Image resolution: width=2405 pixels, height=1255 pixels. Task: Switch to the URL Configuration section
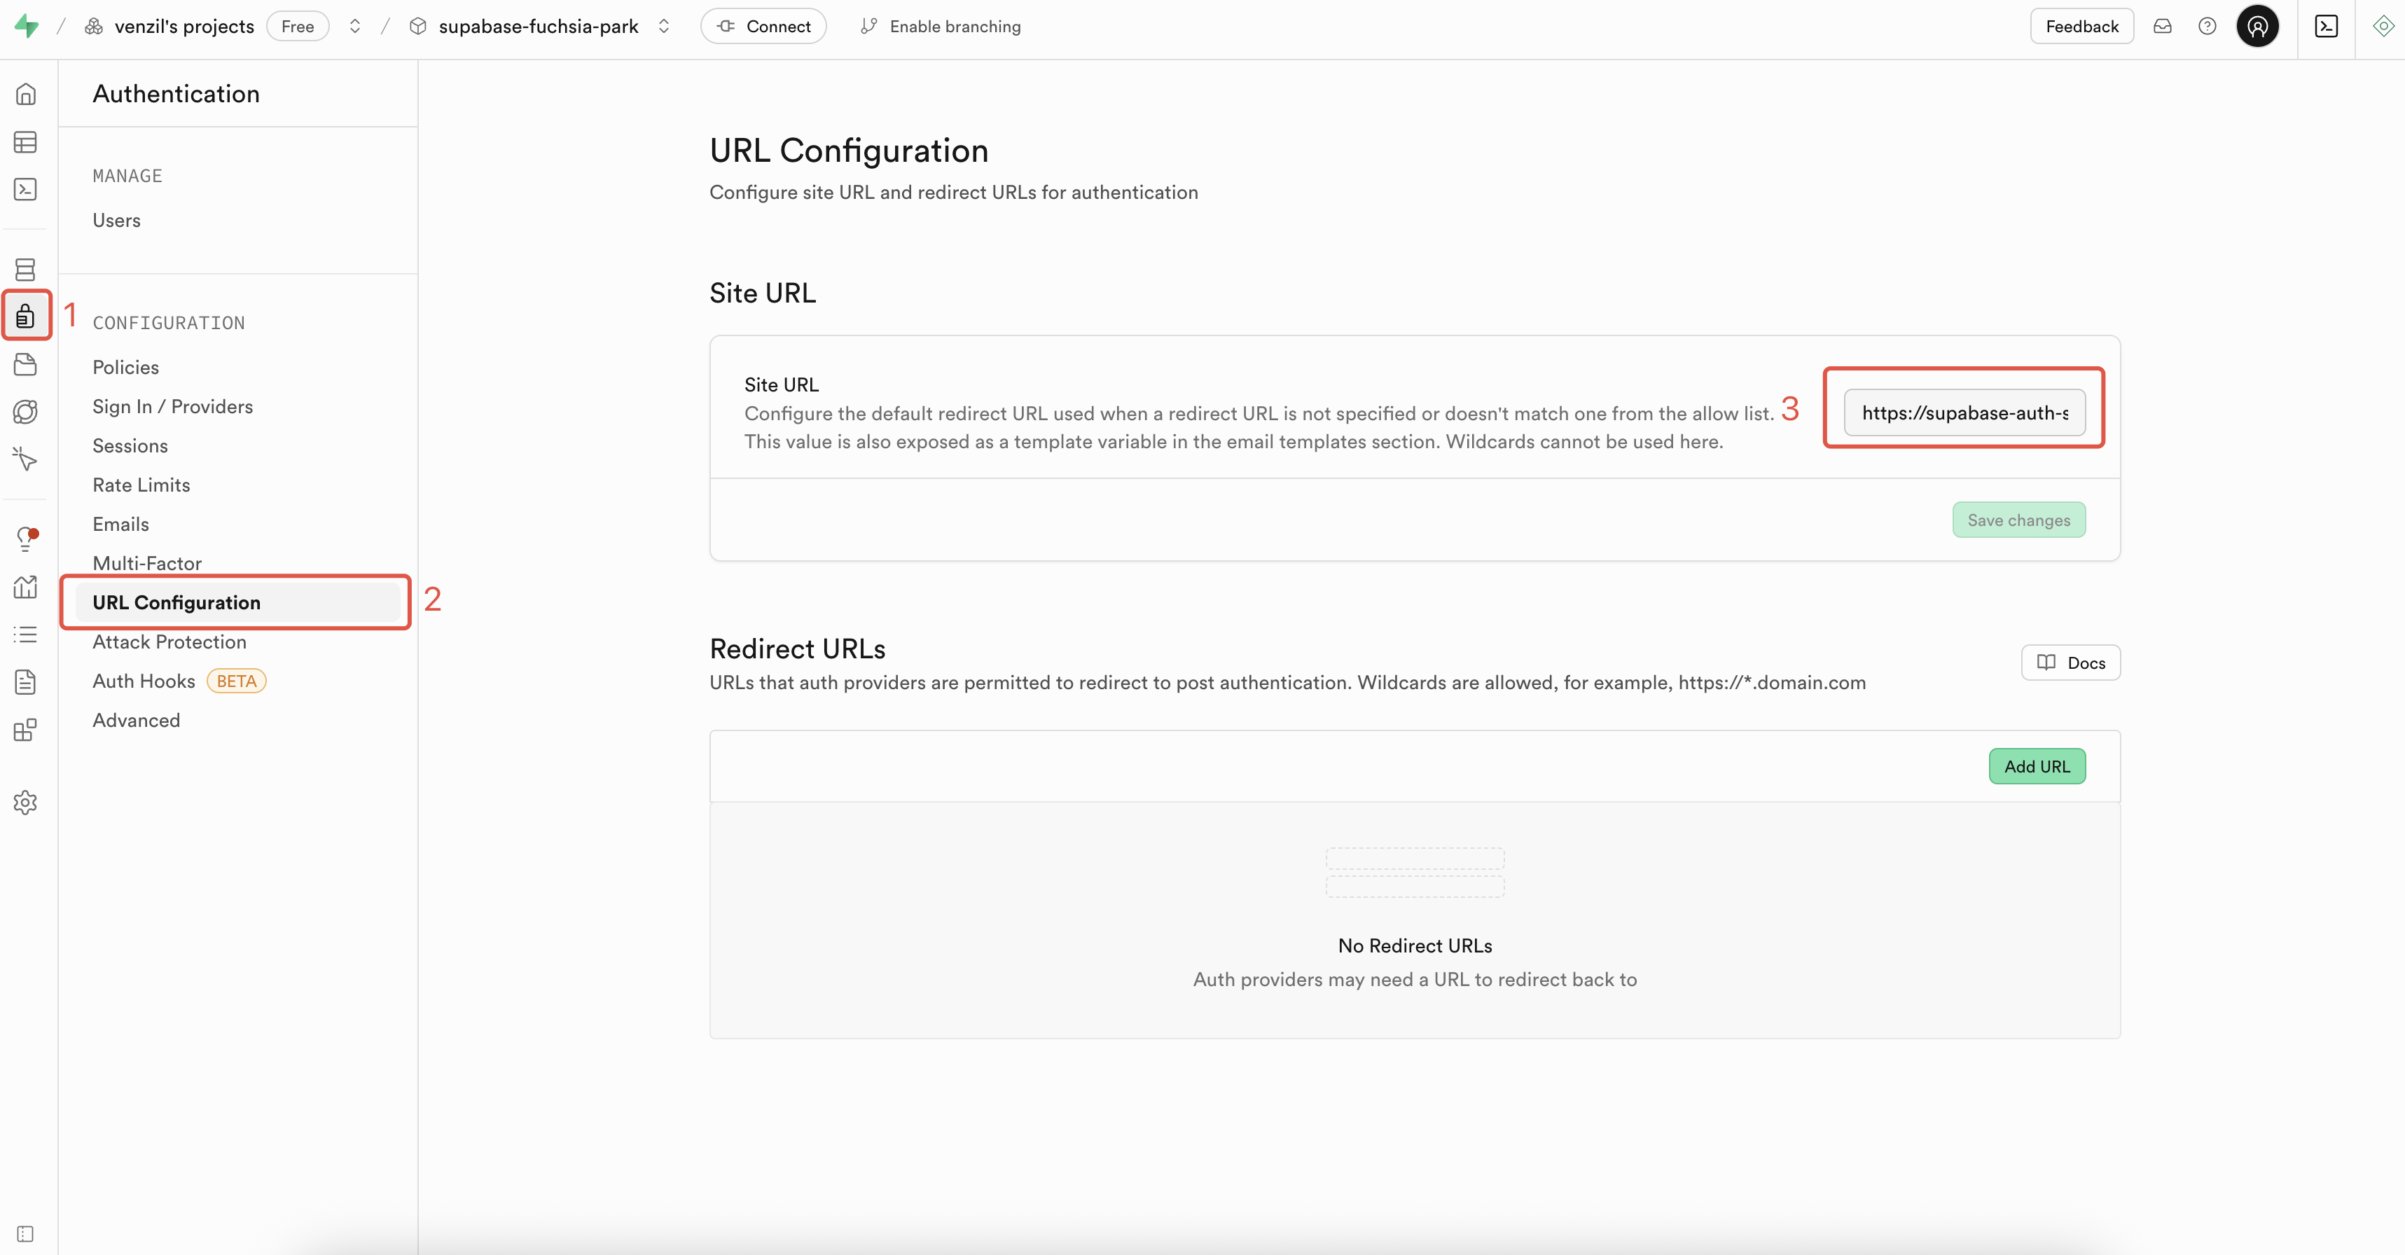point(177,602)
